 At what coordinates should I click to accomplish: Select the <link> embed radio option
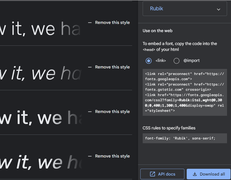tap(149, 61)
